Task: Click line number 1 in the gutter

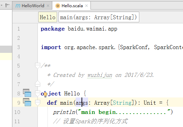Action: (19, 29)
